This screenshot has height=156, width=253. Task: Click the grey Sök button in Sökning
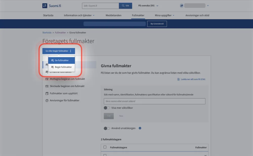tap(109, 116)
